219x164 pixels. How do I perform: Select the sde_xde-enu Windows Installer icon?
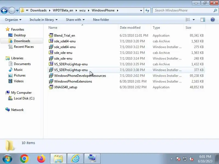coord(51,58)
